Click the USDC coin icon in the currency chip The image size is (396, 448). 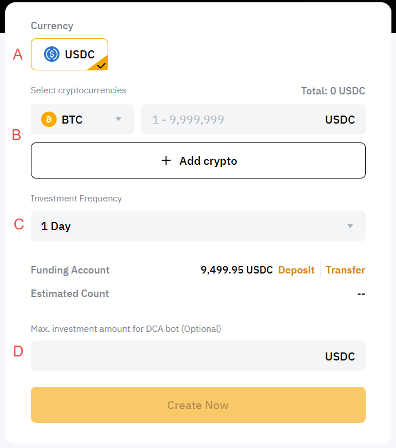click(x=52, y=54)
